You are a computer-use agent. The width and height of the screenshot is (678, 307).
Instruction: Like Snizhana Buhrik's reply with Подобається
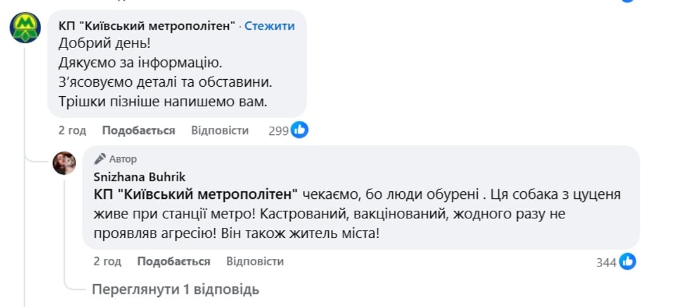(174, 261)
